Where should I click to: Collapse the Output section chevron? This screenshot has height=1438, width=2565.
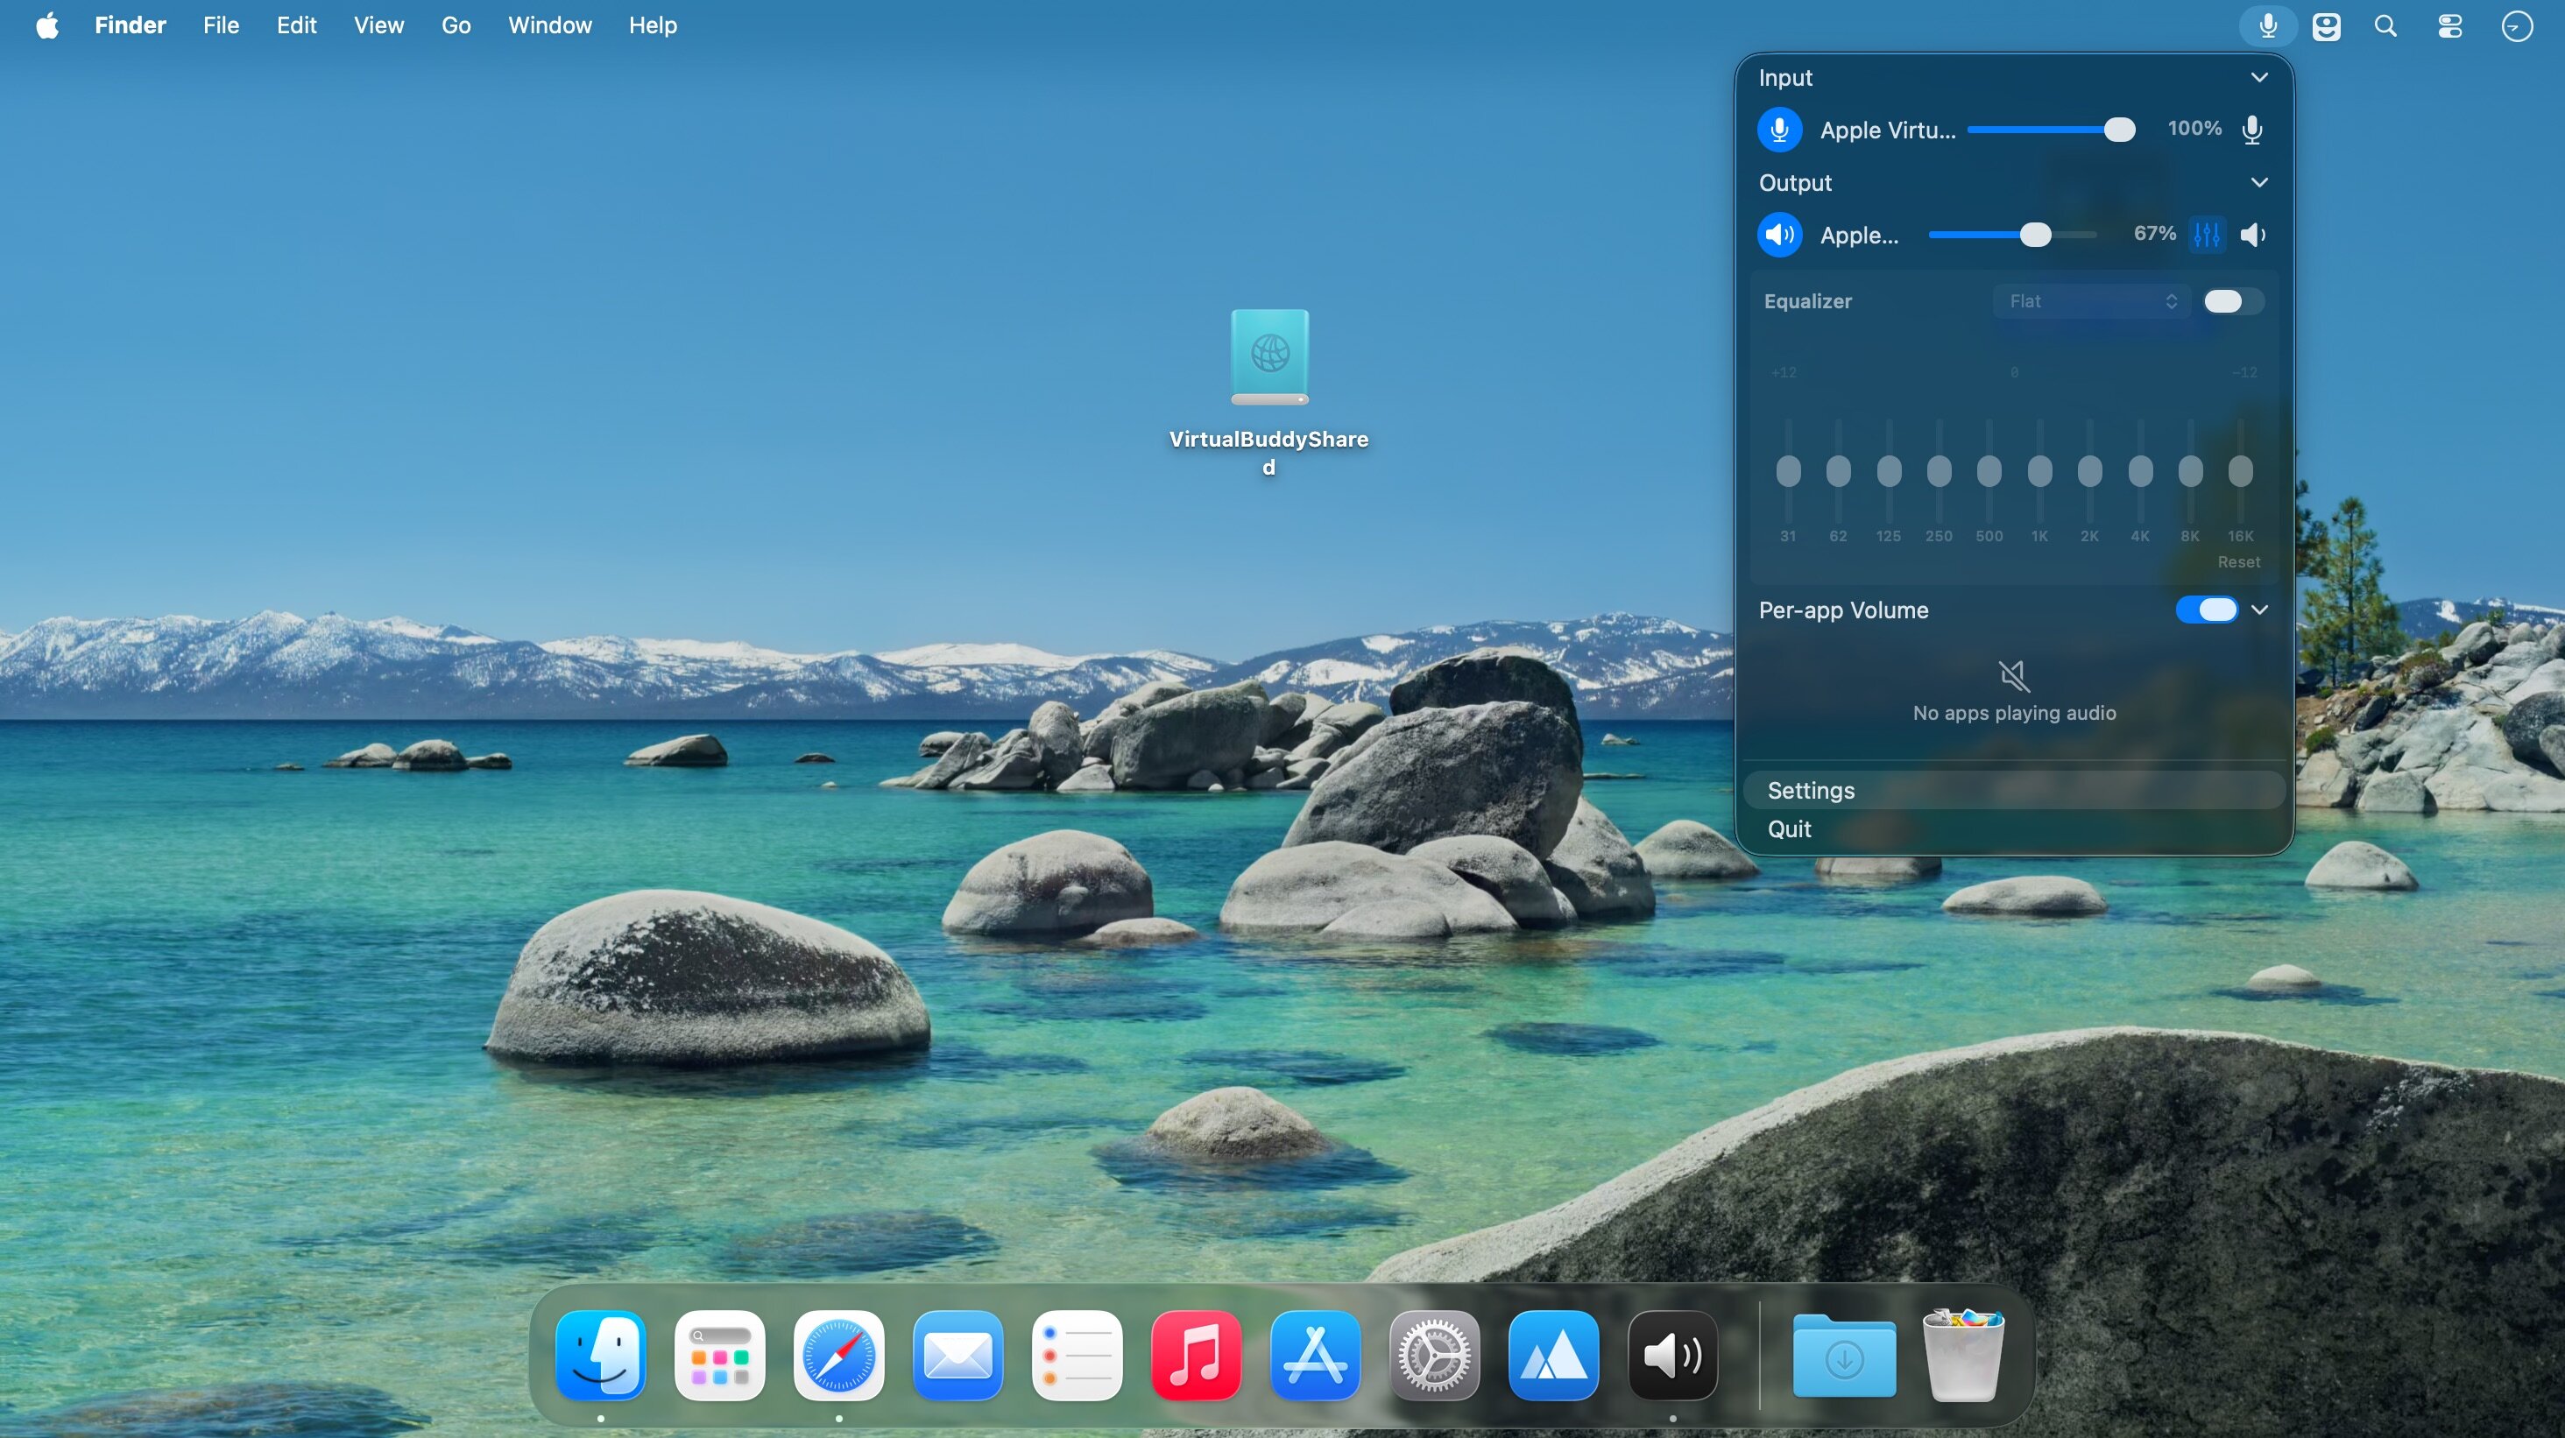2259,182
